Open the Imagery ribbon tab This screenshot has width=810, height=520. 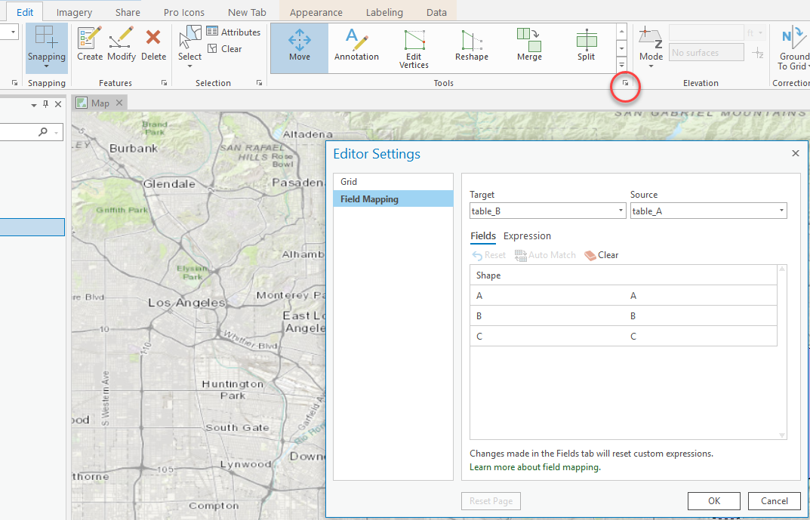click(x=74, y=12)
